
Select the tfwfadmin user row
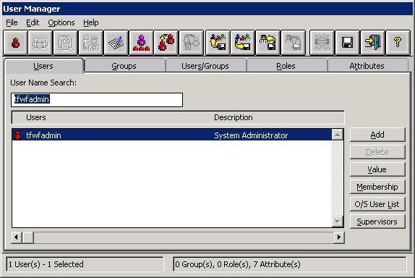172,135
